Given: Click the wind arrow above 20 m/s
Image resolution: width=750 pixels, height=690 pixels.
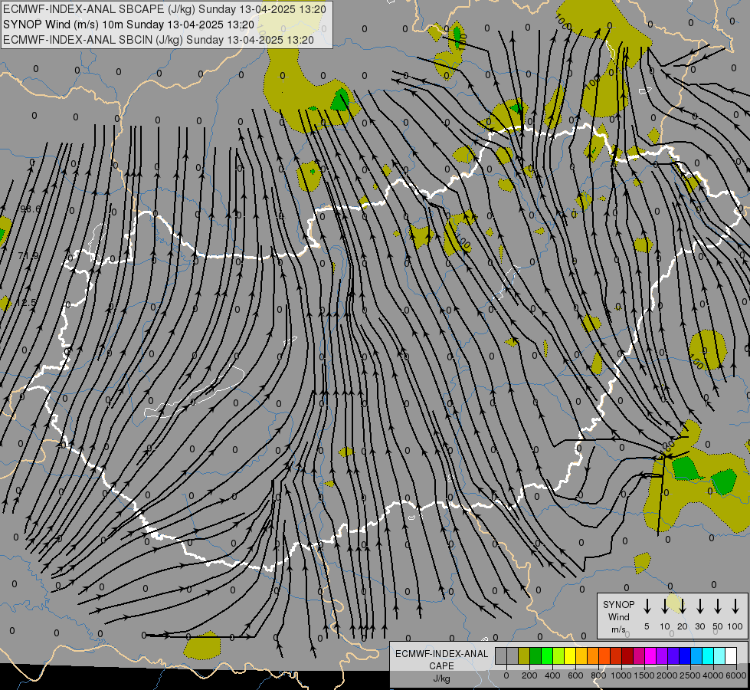Looking at the screenshot, I should 683,606.
